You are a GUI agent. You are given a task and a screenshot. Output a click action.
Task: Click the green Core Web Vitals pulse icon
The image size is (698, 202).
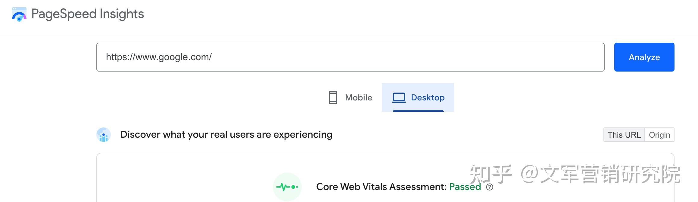click(287, 187)
